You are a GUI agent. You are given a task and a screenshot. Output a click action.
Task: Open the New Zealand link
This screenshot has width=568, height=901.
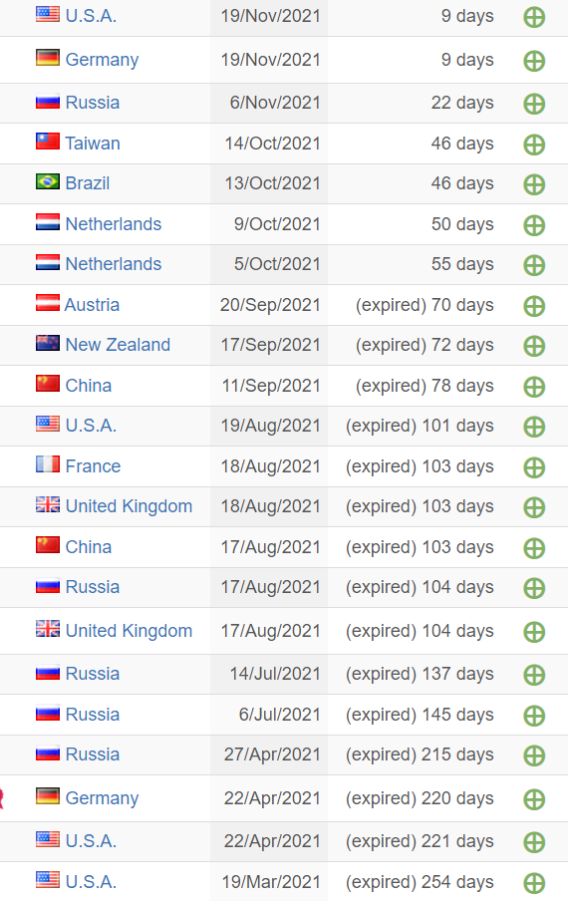coord(118,345)
